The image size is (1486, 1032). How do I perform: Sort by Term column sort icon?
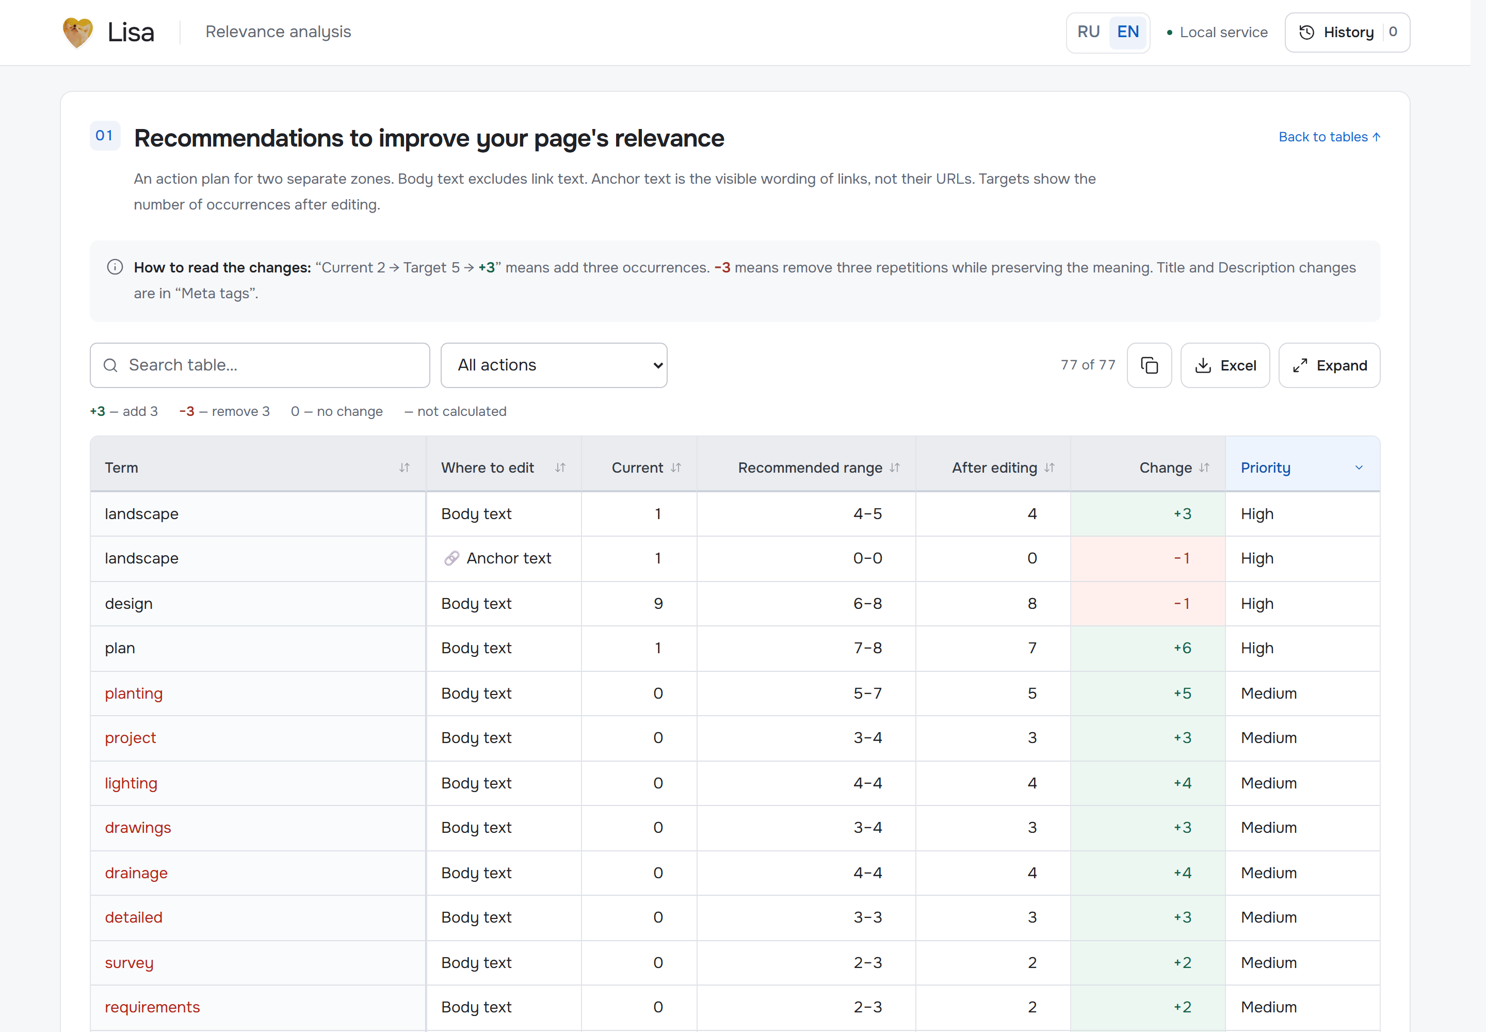coord(404,467)
